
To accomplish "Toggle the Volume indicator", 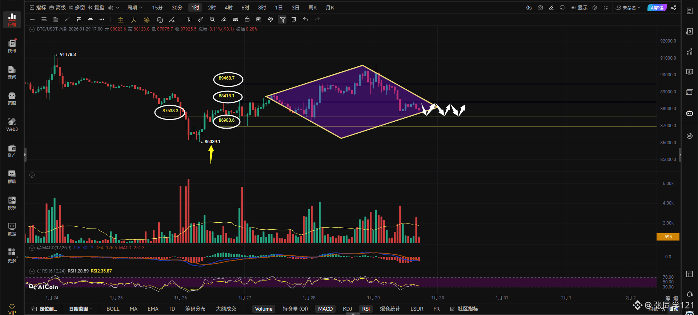I will coord(264,309).
